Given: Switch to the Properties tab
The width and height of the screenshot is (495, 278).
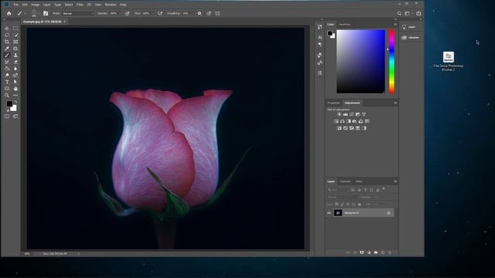Looking at the screenshot, I should click(x=333, y=103).
